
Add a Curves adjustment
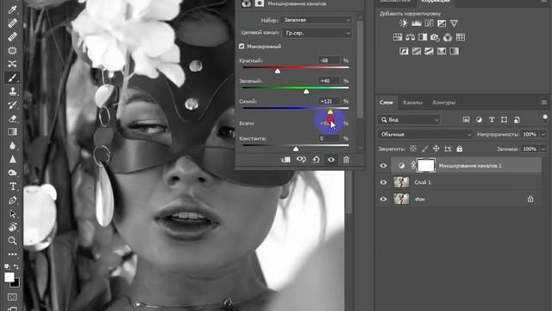tap(430, 23)
